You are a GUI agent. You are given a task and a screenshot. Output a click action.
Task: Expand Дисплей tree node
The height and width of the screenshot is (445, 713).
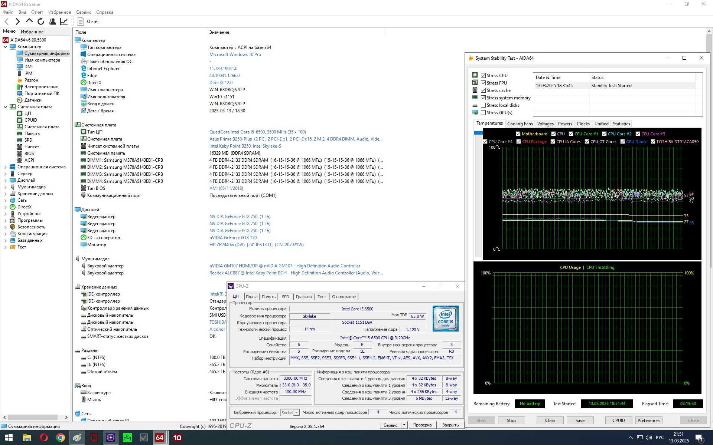tap(5, 181)
